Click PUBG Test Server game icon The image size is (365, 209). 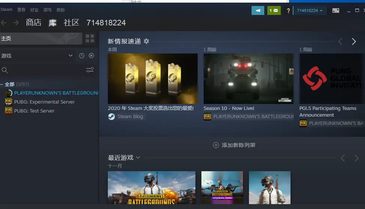(9, 111)
